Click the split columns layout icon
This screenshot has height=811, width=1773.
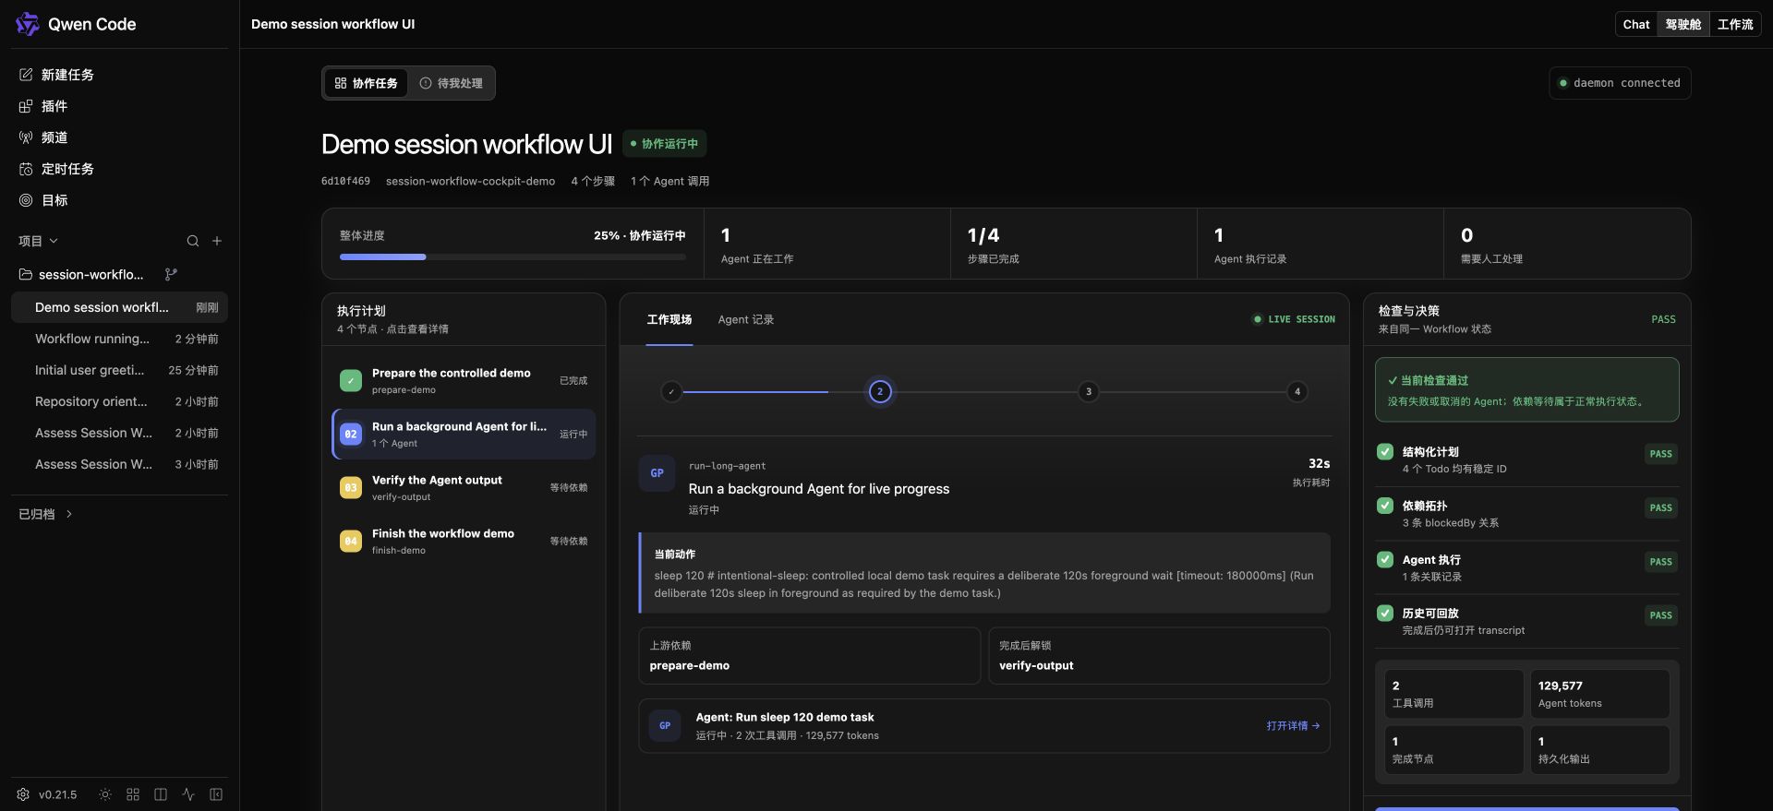point(161,794)
